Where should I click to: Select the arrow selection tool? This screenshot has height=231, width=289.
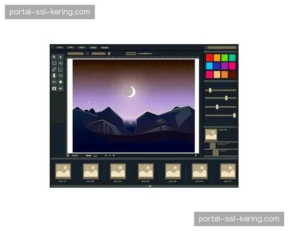(54, 57)
